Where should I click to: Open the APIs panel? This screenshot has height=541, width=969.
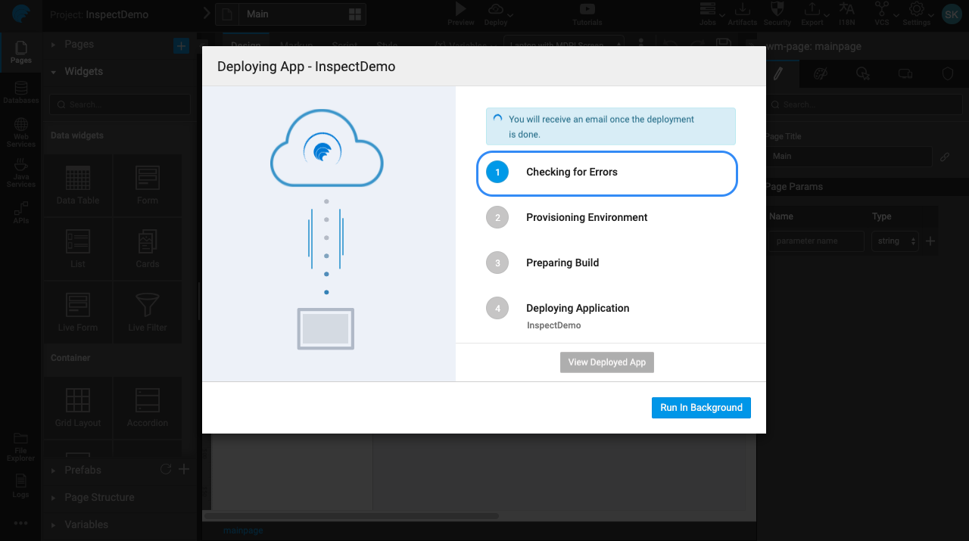20,210
